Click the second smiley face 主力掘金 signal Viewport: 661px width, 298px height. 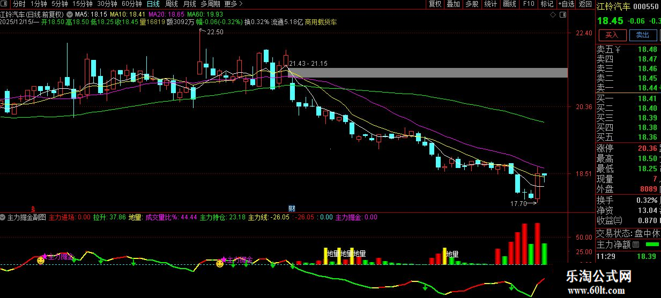click(x=220, y=263)
